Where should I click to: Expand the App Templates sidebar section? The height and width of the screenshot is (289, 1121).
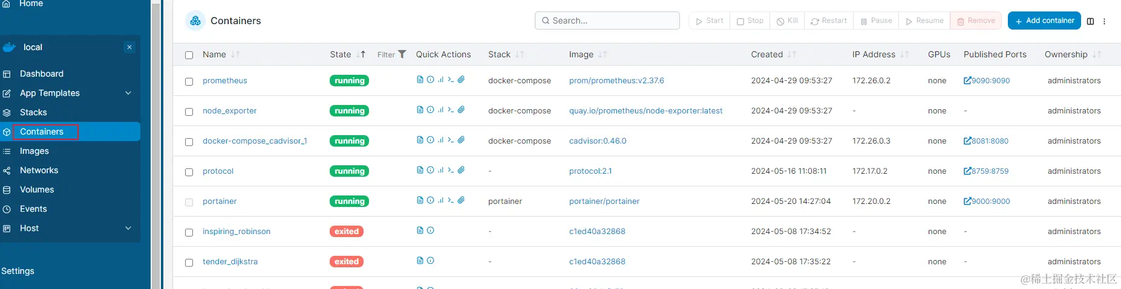[x=128, y=93]
